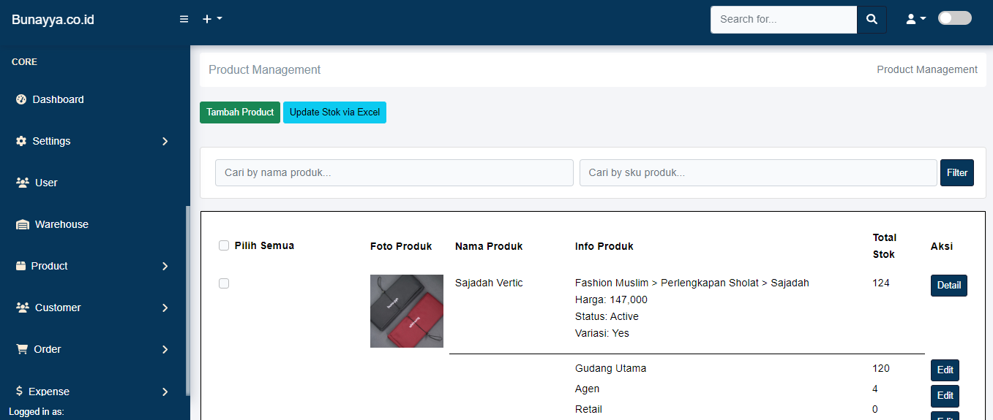Open the User menu item
The height and width of the screenshot is (420, 993).
46,183
